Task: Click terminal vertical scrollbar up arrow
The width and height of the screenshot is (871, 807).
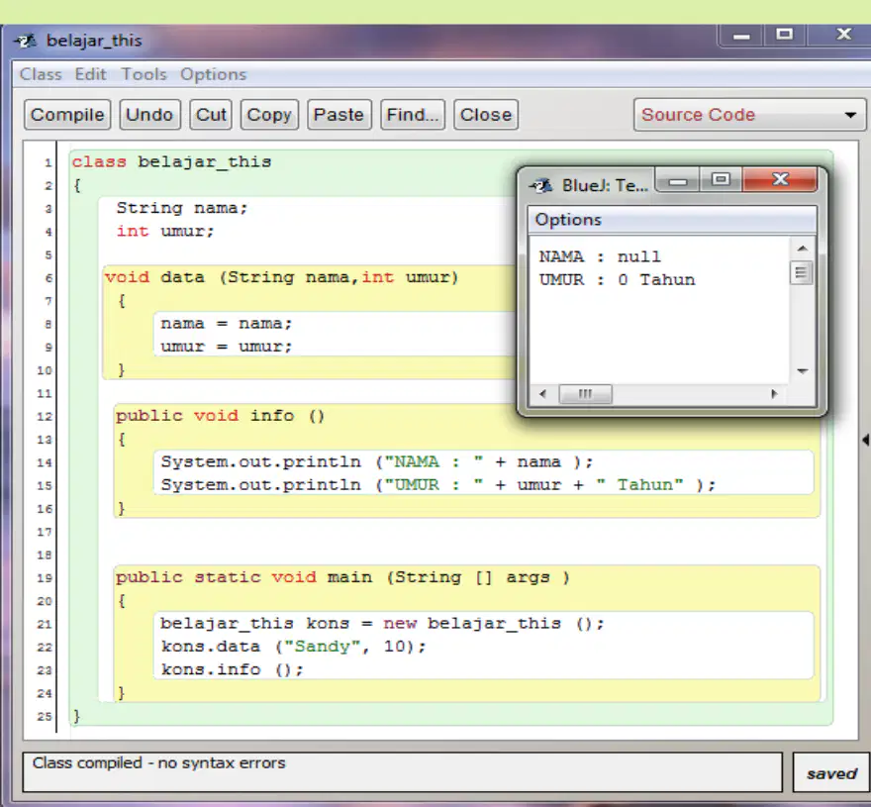Action: coord(802,249)
